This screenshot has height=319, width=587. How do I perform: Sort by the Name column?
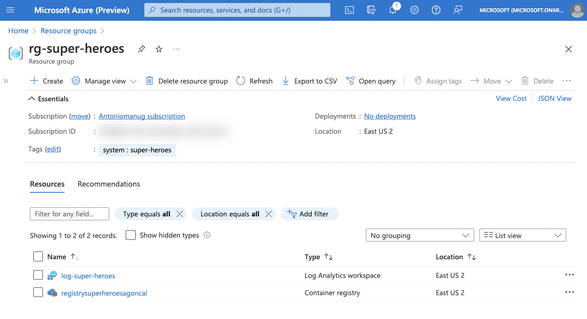click(63, 257)
